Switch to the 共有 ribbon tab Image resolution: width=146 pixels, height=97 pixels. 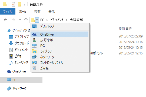coord(37,12)
